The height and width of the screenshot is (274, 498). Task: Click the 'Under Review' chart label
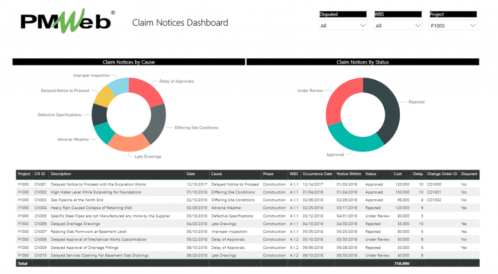click(x=310, y=91)
